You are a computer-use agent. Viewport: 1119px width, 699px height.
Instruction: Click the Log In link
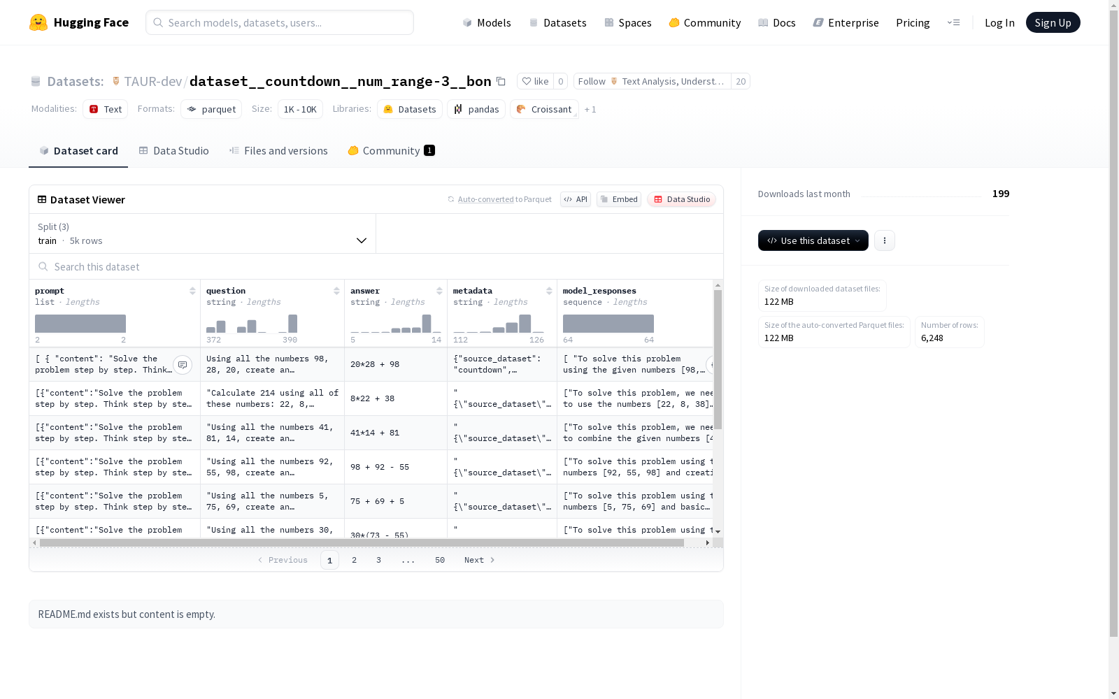pos(999,22)
